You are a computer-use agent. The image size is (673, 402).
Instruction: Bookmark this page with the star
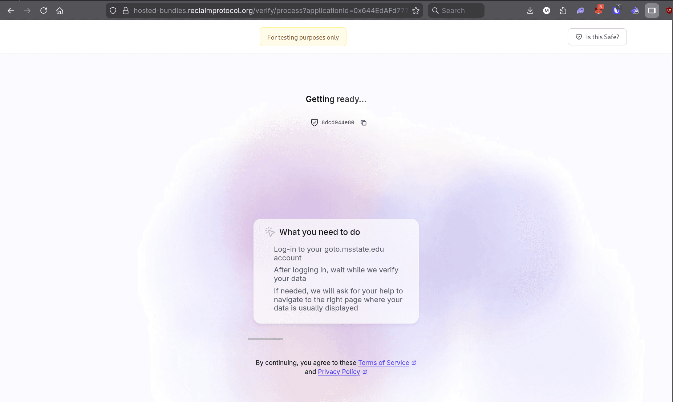coord(416,11)
